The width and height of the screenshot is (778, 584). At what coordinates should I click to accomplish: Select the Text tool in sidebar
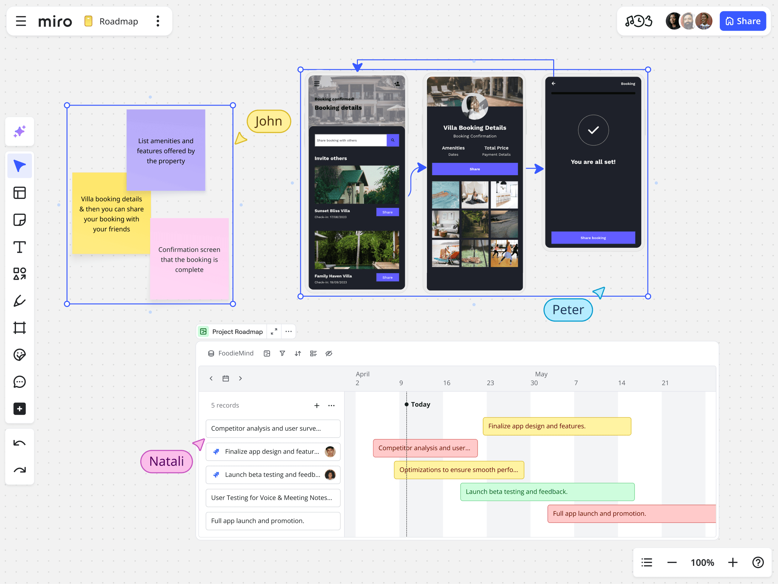coord(19,247)
